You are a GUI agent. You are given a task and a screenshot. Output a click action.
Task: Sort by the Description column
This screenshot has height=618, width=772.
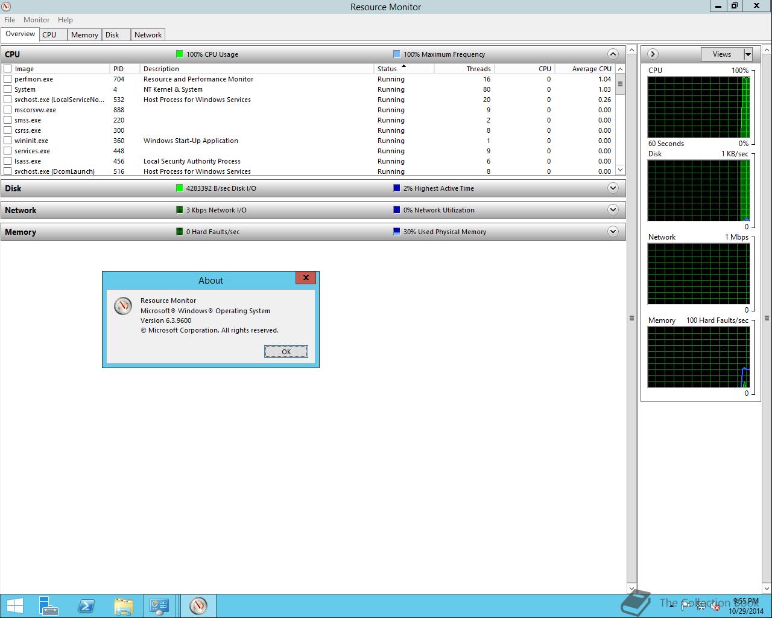257,69
